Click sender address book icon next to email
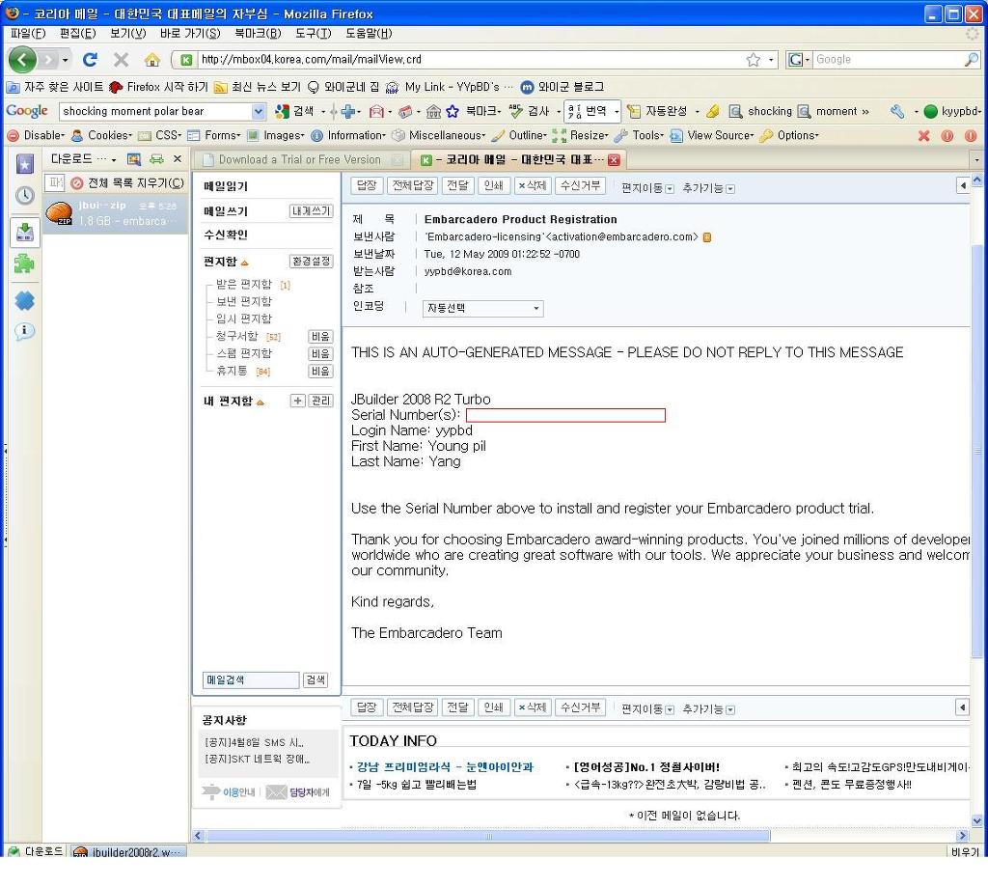Image resolution: width=988 pixels, height=887 pixels. coord(707,237)
